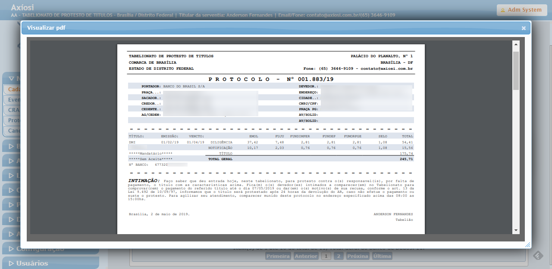Screen dimensions: 552x269
Task: Jump to the Última page
Action: (x=382, y=256)
